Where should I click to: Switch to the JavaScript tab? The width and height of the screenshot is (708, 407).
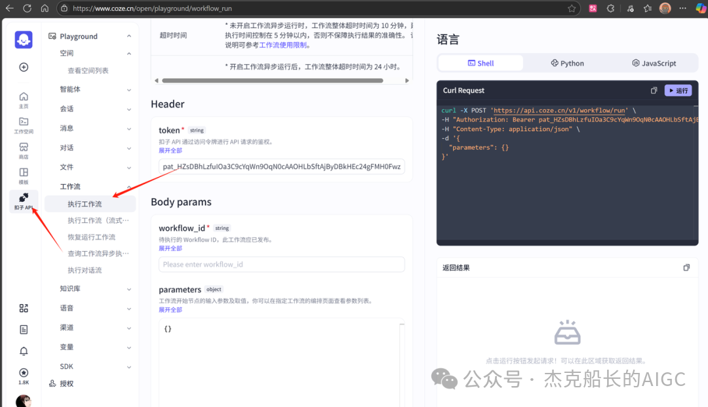654,63
